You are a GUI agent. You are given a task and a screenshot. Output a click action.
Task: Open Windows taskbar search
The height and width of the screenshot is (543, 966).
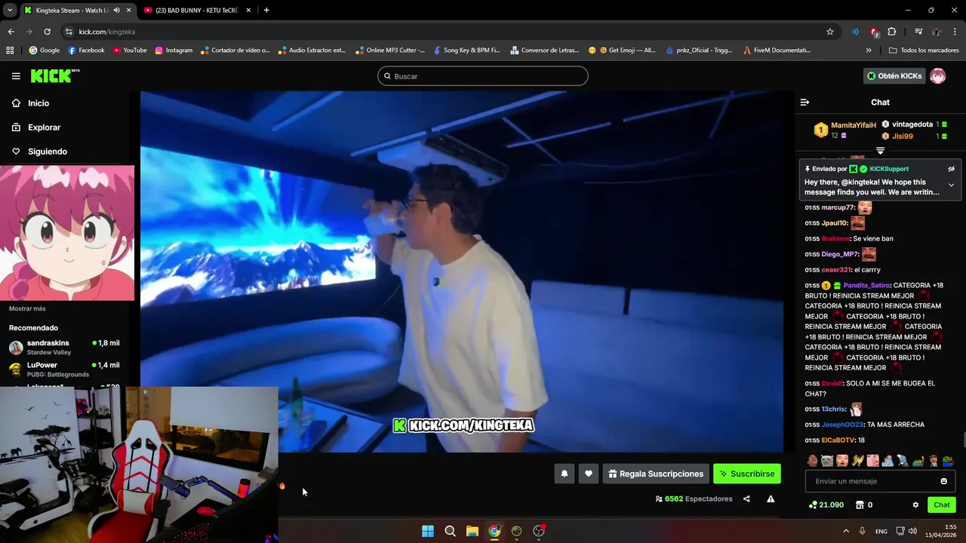pyautogui.click(x=450, y=531)
